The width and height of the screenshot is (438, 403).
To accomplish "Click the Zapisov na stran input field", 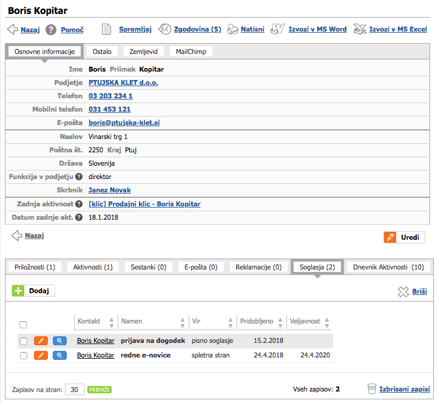I will point(74,390).
